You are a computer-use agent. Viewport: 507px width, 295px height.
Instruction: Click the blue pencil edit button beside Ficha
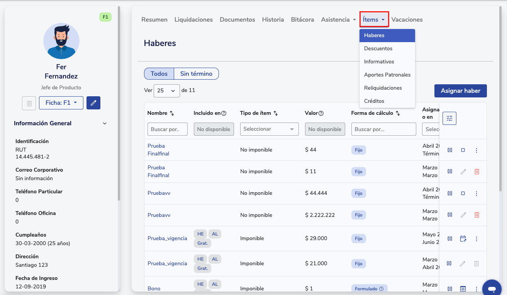click(93, 103)
